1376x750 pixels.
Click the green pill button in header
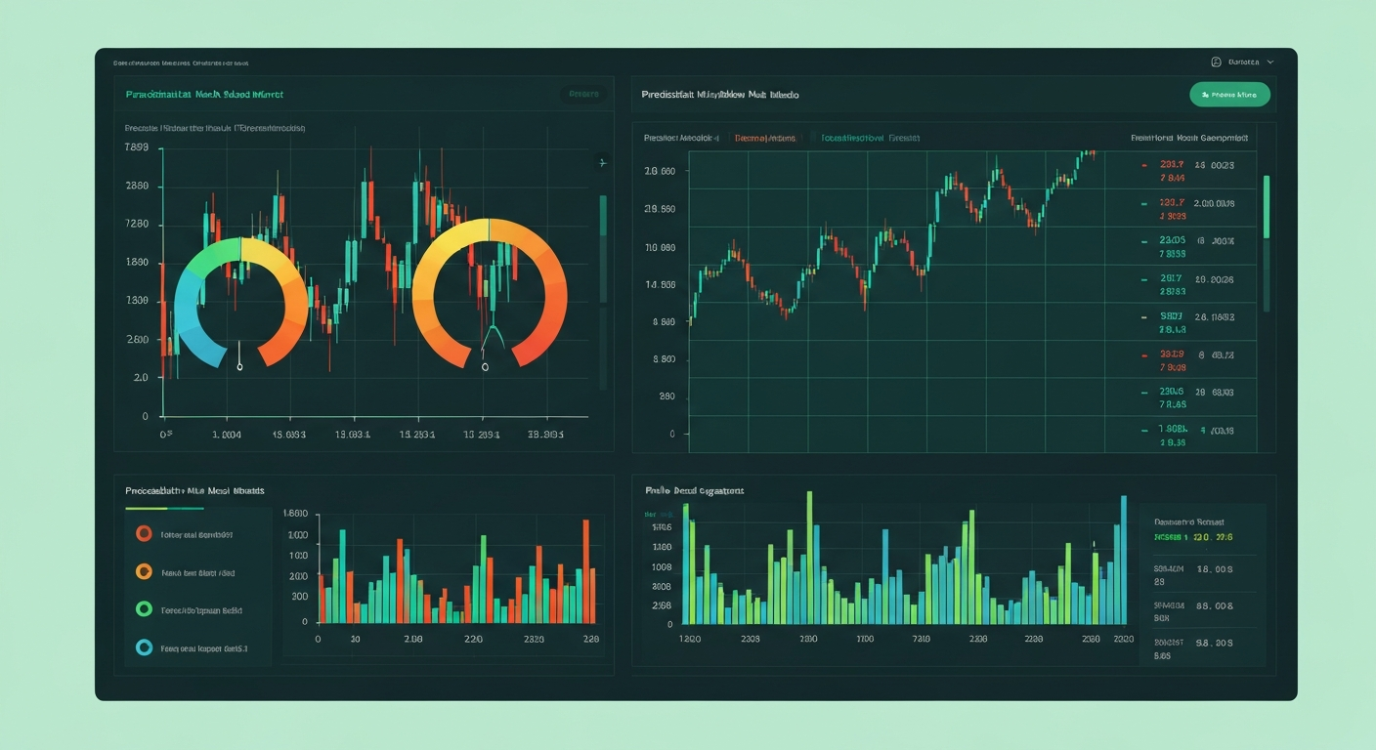pos(1229,95)
